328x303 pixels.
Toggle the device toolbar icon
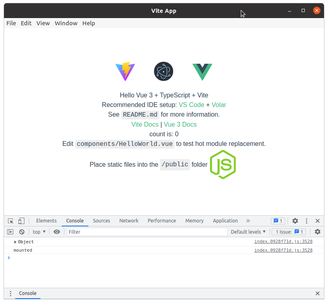click(21, 221)
